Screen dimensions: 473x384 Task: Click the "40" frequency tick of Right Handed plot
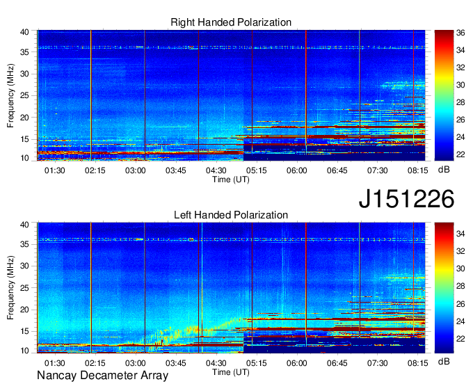coord(24,32)
